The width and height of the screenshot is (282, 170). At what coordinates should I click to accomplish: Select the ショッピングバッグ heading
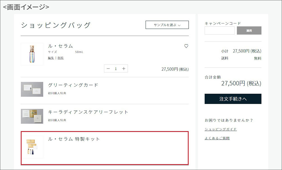tap(56, 25)
